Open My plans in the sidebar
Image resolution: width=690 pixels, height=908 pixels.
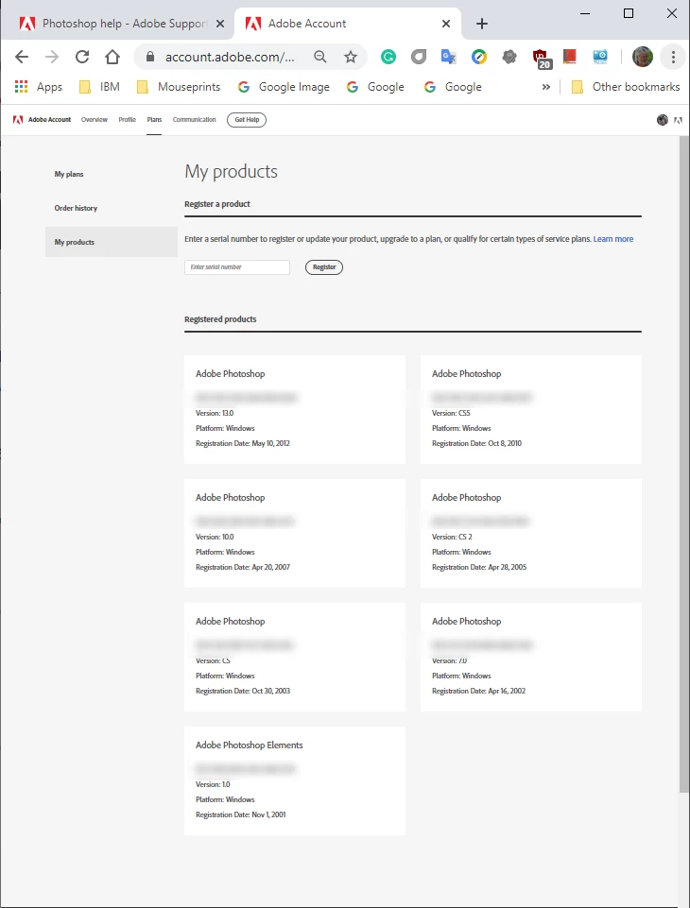(x=69, y=174)
